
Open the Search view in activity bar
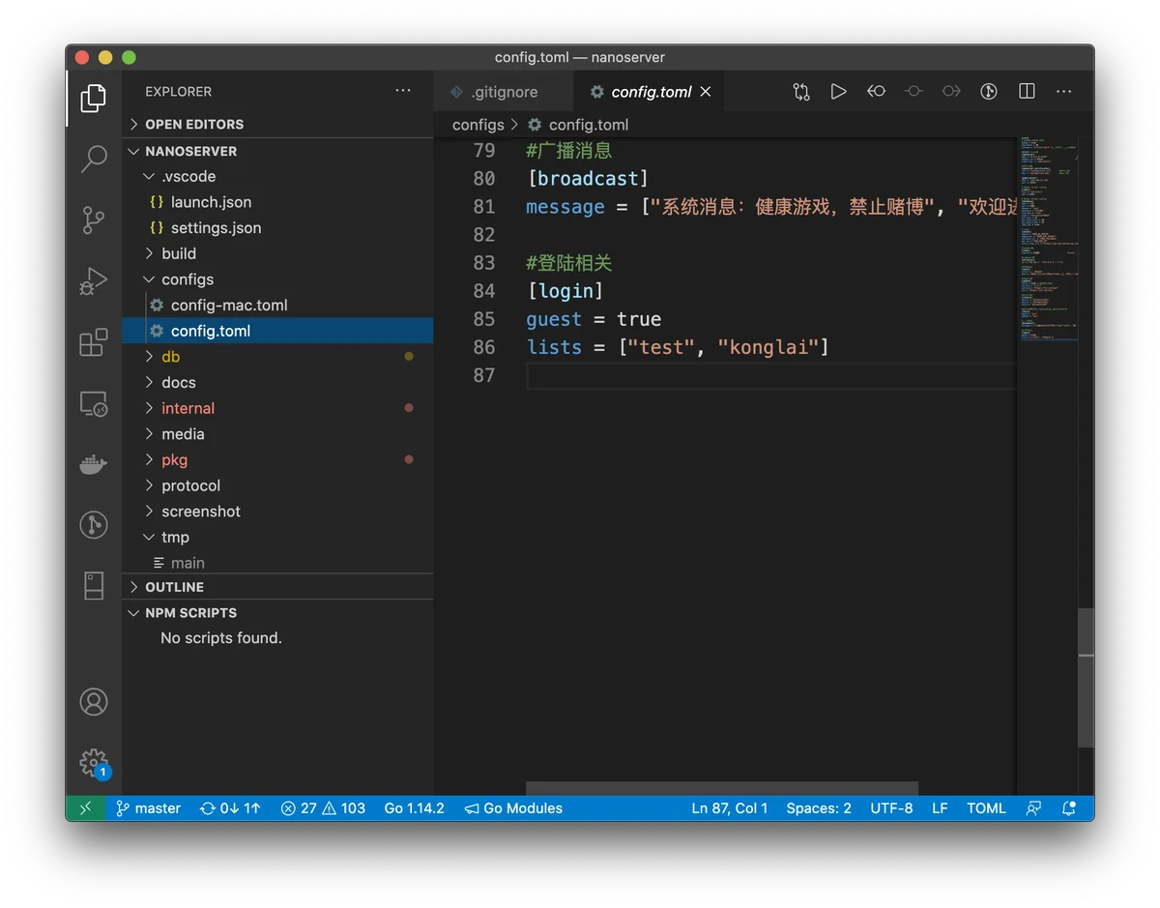tap(94, 159)
